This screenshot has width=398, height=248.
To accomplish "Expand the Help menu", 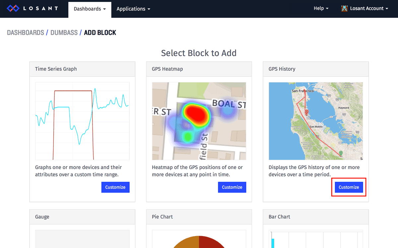I will [x=321, y=9].
